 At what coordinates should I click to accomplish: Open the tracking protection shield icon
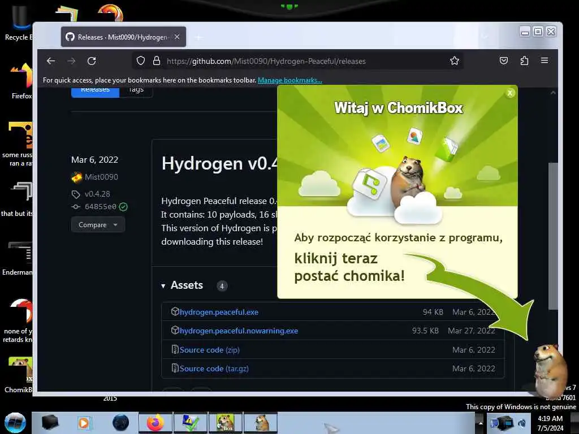[141, 60]
